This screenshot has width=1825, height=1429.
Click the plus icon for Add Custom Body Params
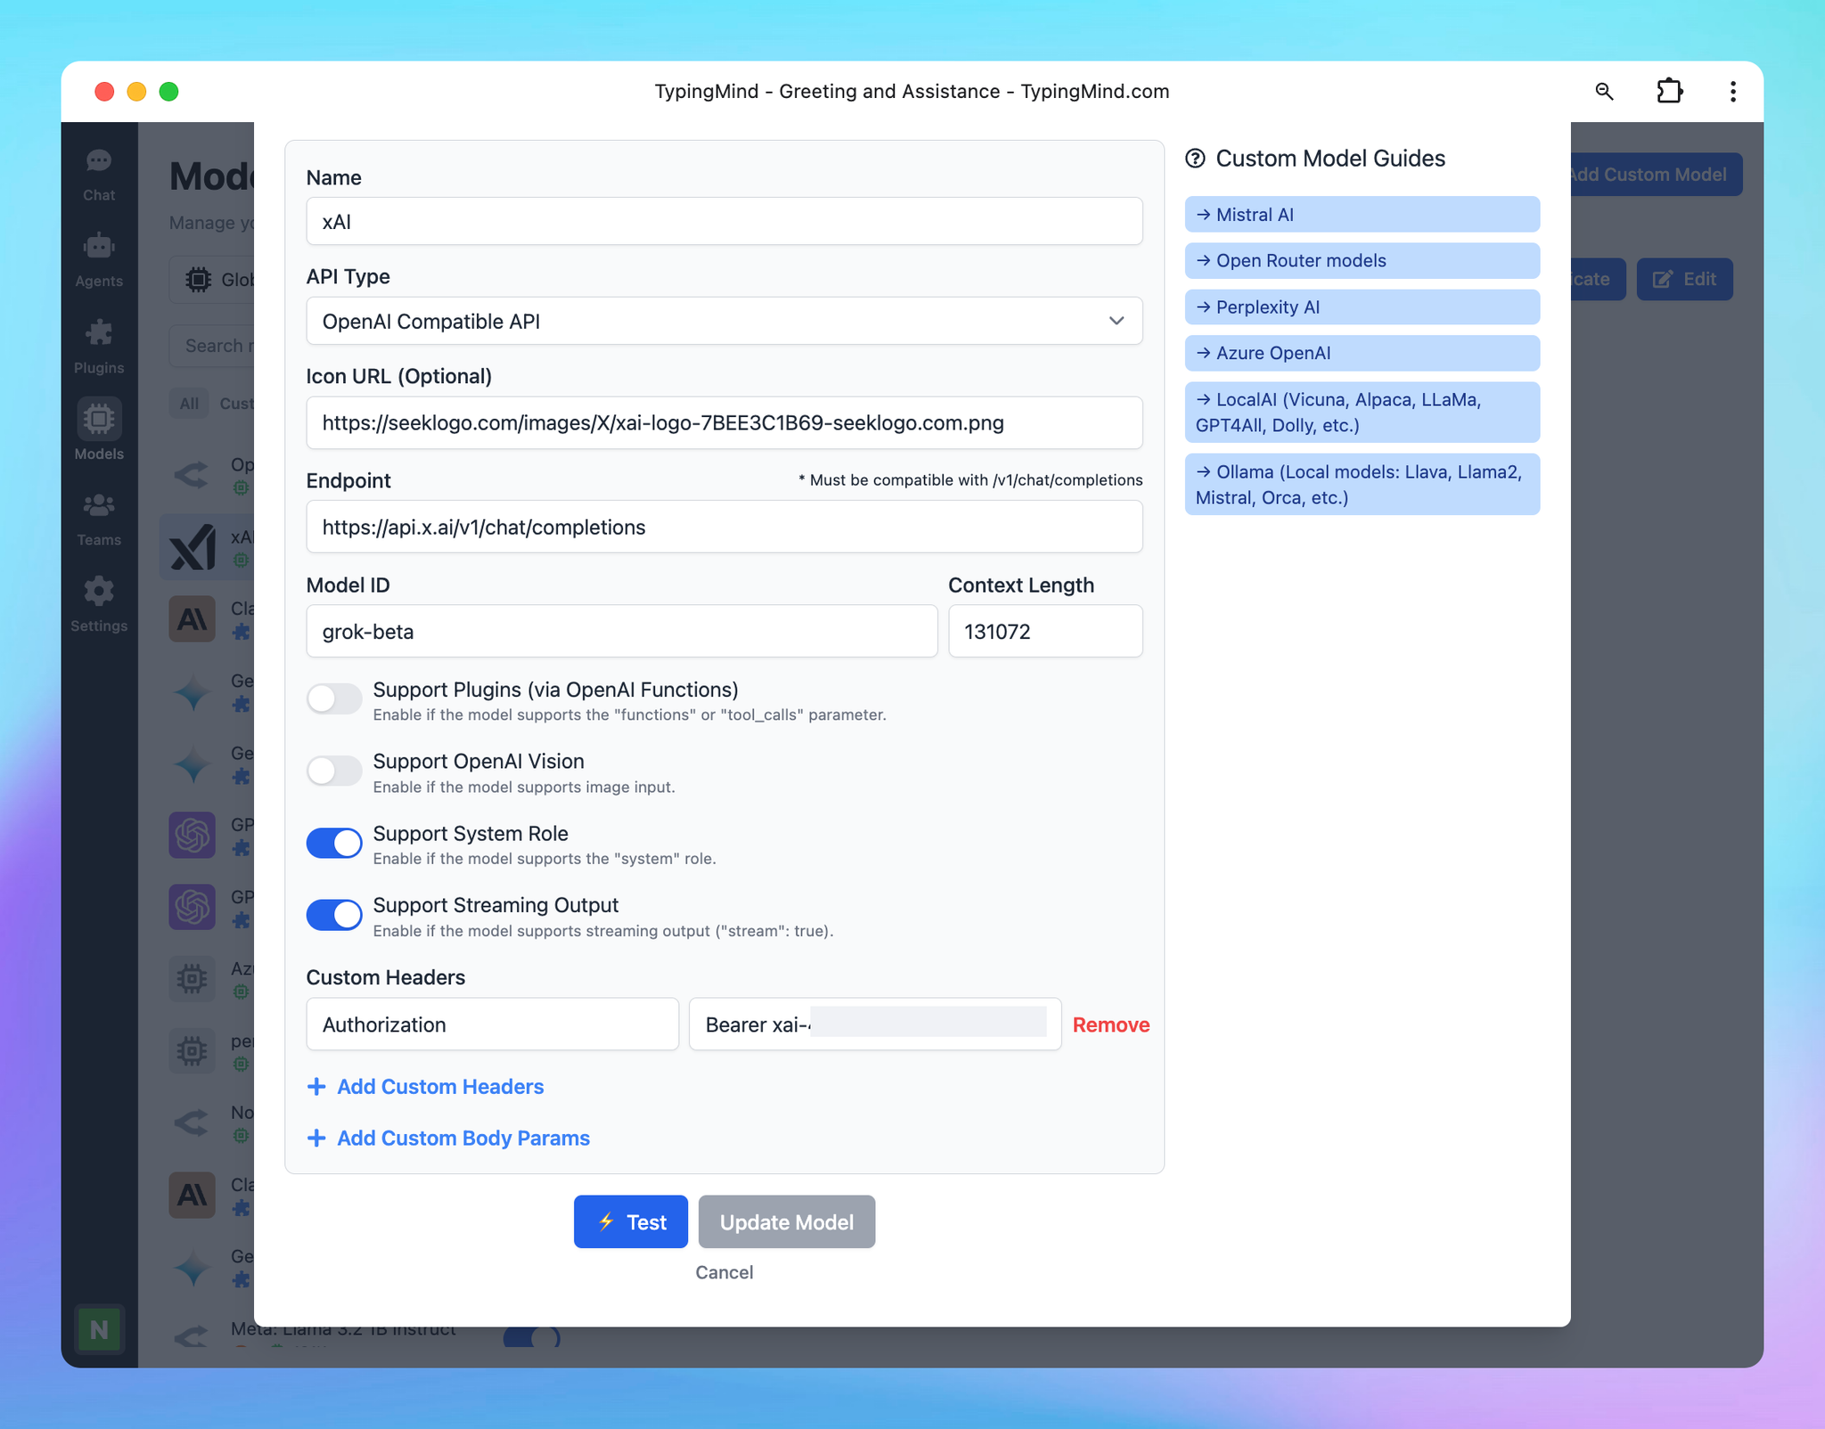tap(316, 1139)
